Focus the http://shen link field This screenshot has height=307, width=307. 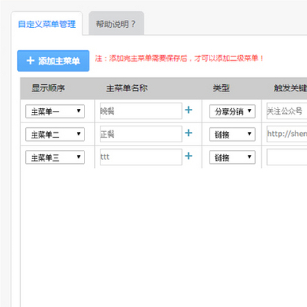(287, 134)
